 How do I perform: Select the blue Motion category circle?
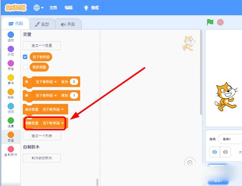[x=11, y=35]
